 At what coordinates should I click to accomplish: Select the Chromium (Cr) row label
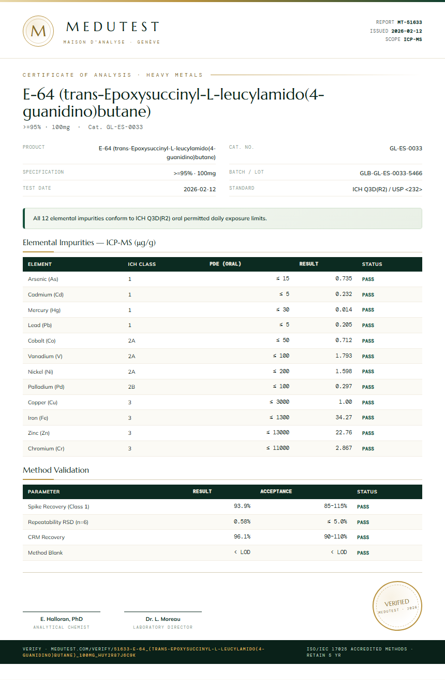click(46, 449)
